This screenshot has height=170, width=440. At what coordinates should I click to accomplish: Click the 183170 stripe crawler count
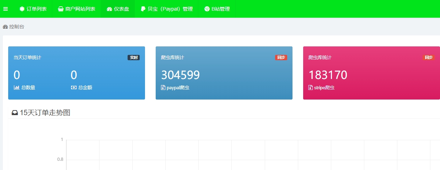click(x=328, y=75)
